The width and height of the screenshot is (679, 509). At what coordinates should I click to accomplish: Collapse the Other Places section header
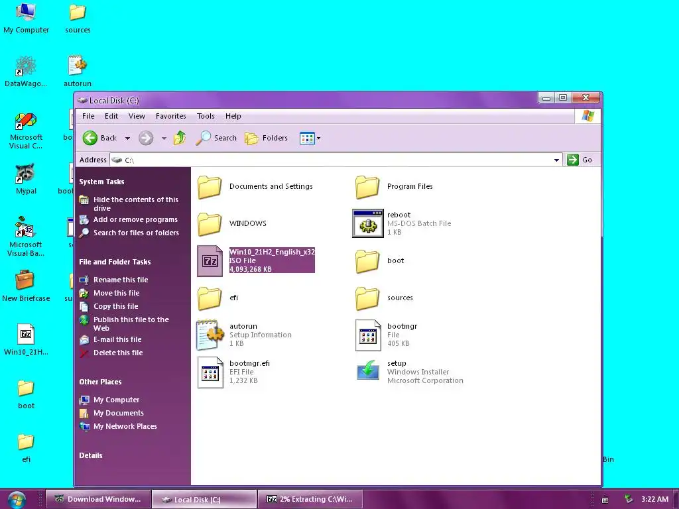(100, 382)
